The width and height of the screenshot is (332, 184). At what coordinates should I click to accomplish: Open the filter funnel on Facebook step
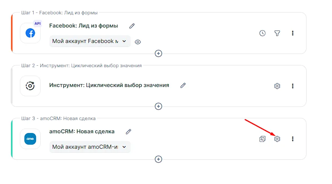click(277, 33)
